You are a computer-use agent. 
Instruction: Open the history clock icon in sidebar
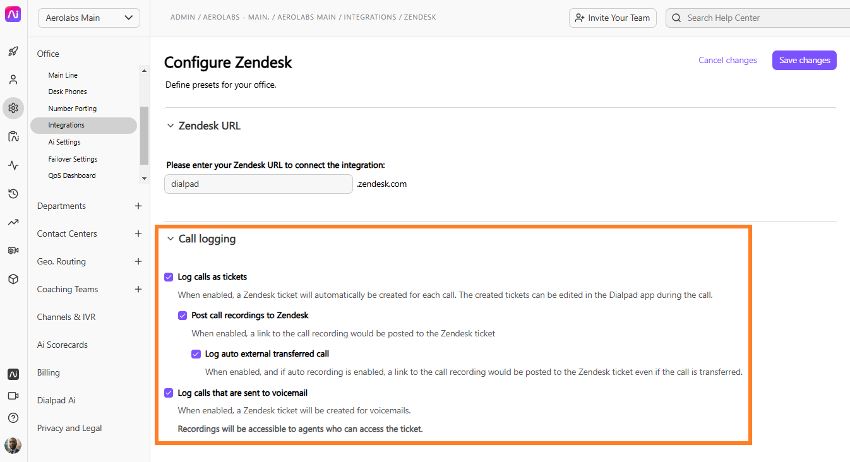pyautogui.click(x=13, y=194)
